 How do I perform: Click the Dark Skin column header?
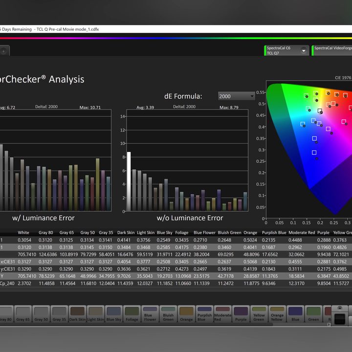pyautogui.click(x=126, y=233)
